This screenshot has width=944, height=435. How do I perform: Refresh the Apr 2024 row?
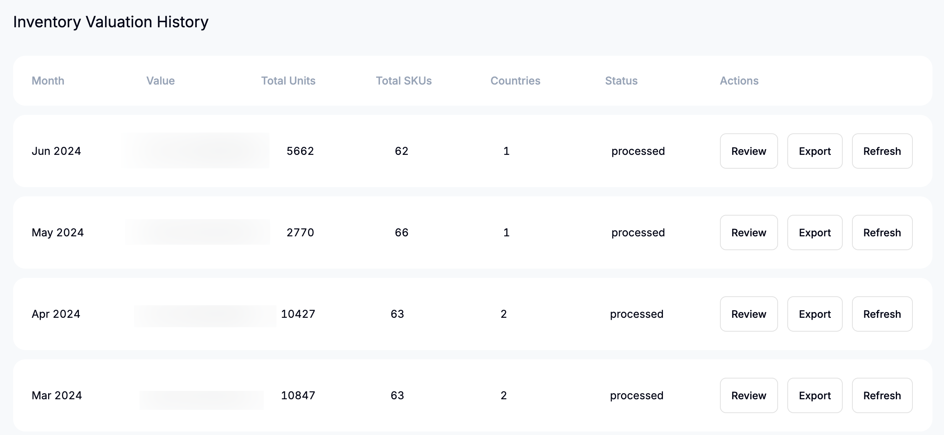tap(882, 314)
